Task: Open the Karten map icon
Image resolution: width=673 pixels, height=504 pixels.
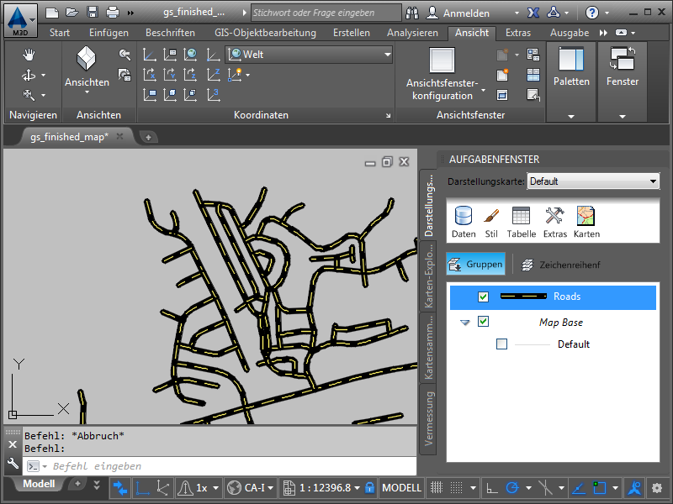Action: click(x=586, y=222)
